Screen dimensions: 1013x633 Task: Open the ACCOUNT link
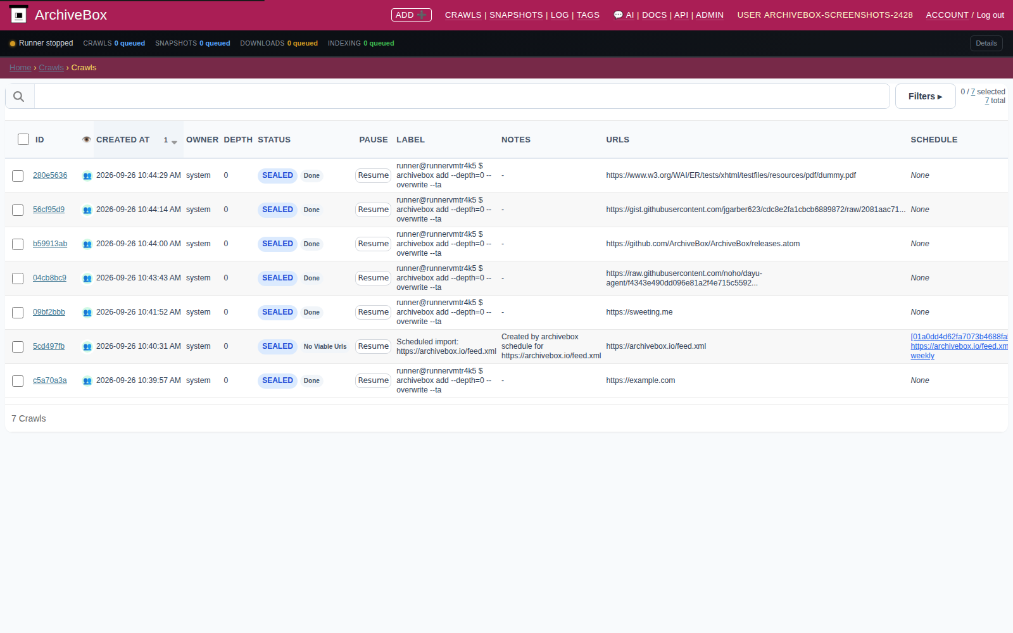(947, 15)
